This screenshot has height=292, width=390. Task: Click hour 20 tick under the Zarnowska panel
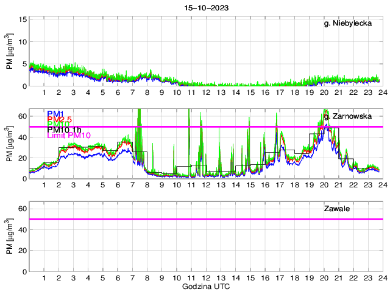[323, 185]
